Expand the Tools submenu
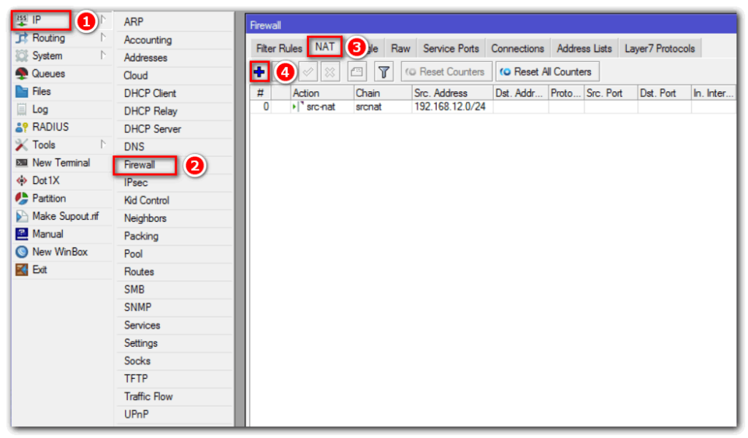The height and width of the screenshot is (438, 748). click(44, 145)
